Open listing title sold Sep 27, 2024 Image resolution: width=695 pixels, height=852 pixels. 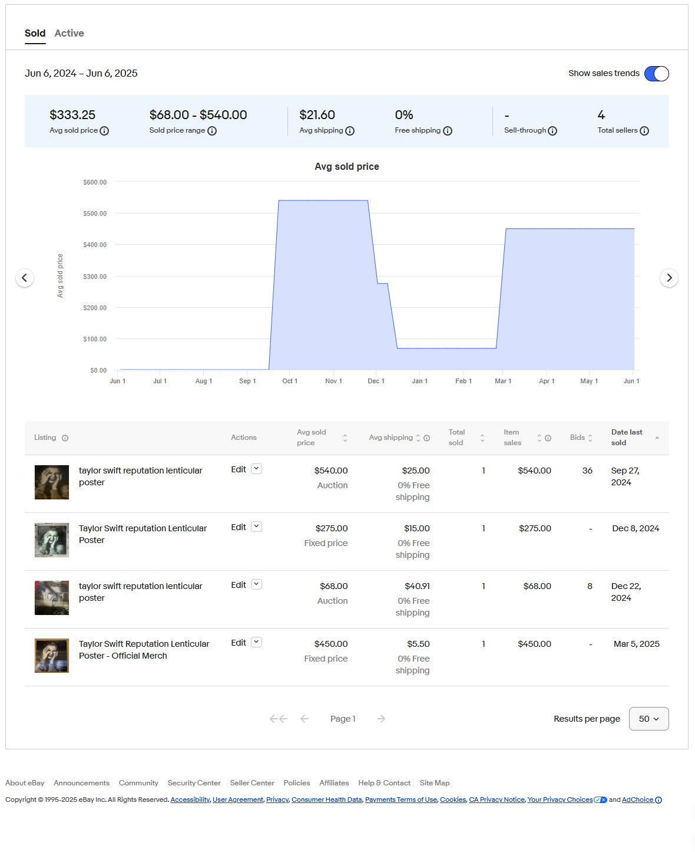pos(140,476)
